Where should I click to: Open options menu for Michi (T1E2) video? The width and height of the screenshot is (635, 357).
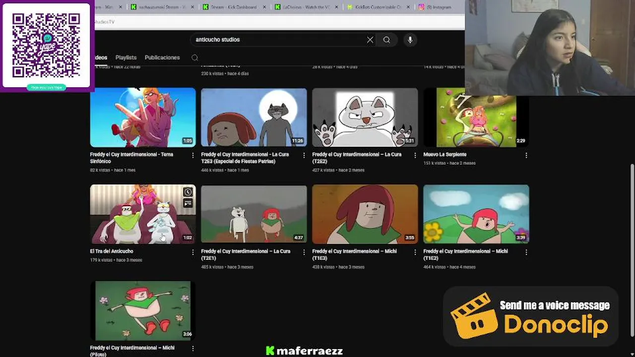click(x=526, y=252)
